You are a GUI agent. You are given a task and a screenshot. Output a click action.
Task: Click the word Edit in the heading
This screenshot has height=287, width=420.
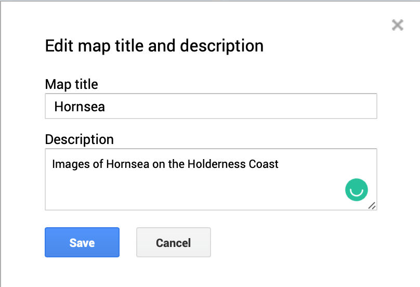click(x=59, y=46)
